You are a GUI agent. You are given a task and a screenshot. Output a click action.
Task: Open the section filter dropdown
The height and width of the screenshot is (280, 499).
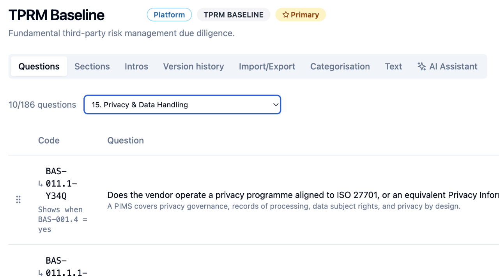click(x=182, y=105)
